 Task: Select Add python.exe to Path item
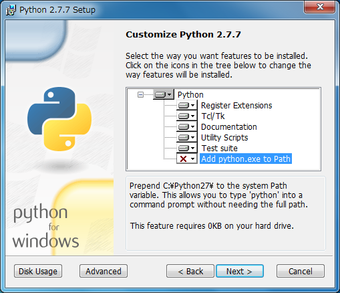tap(246, 159)
